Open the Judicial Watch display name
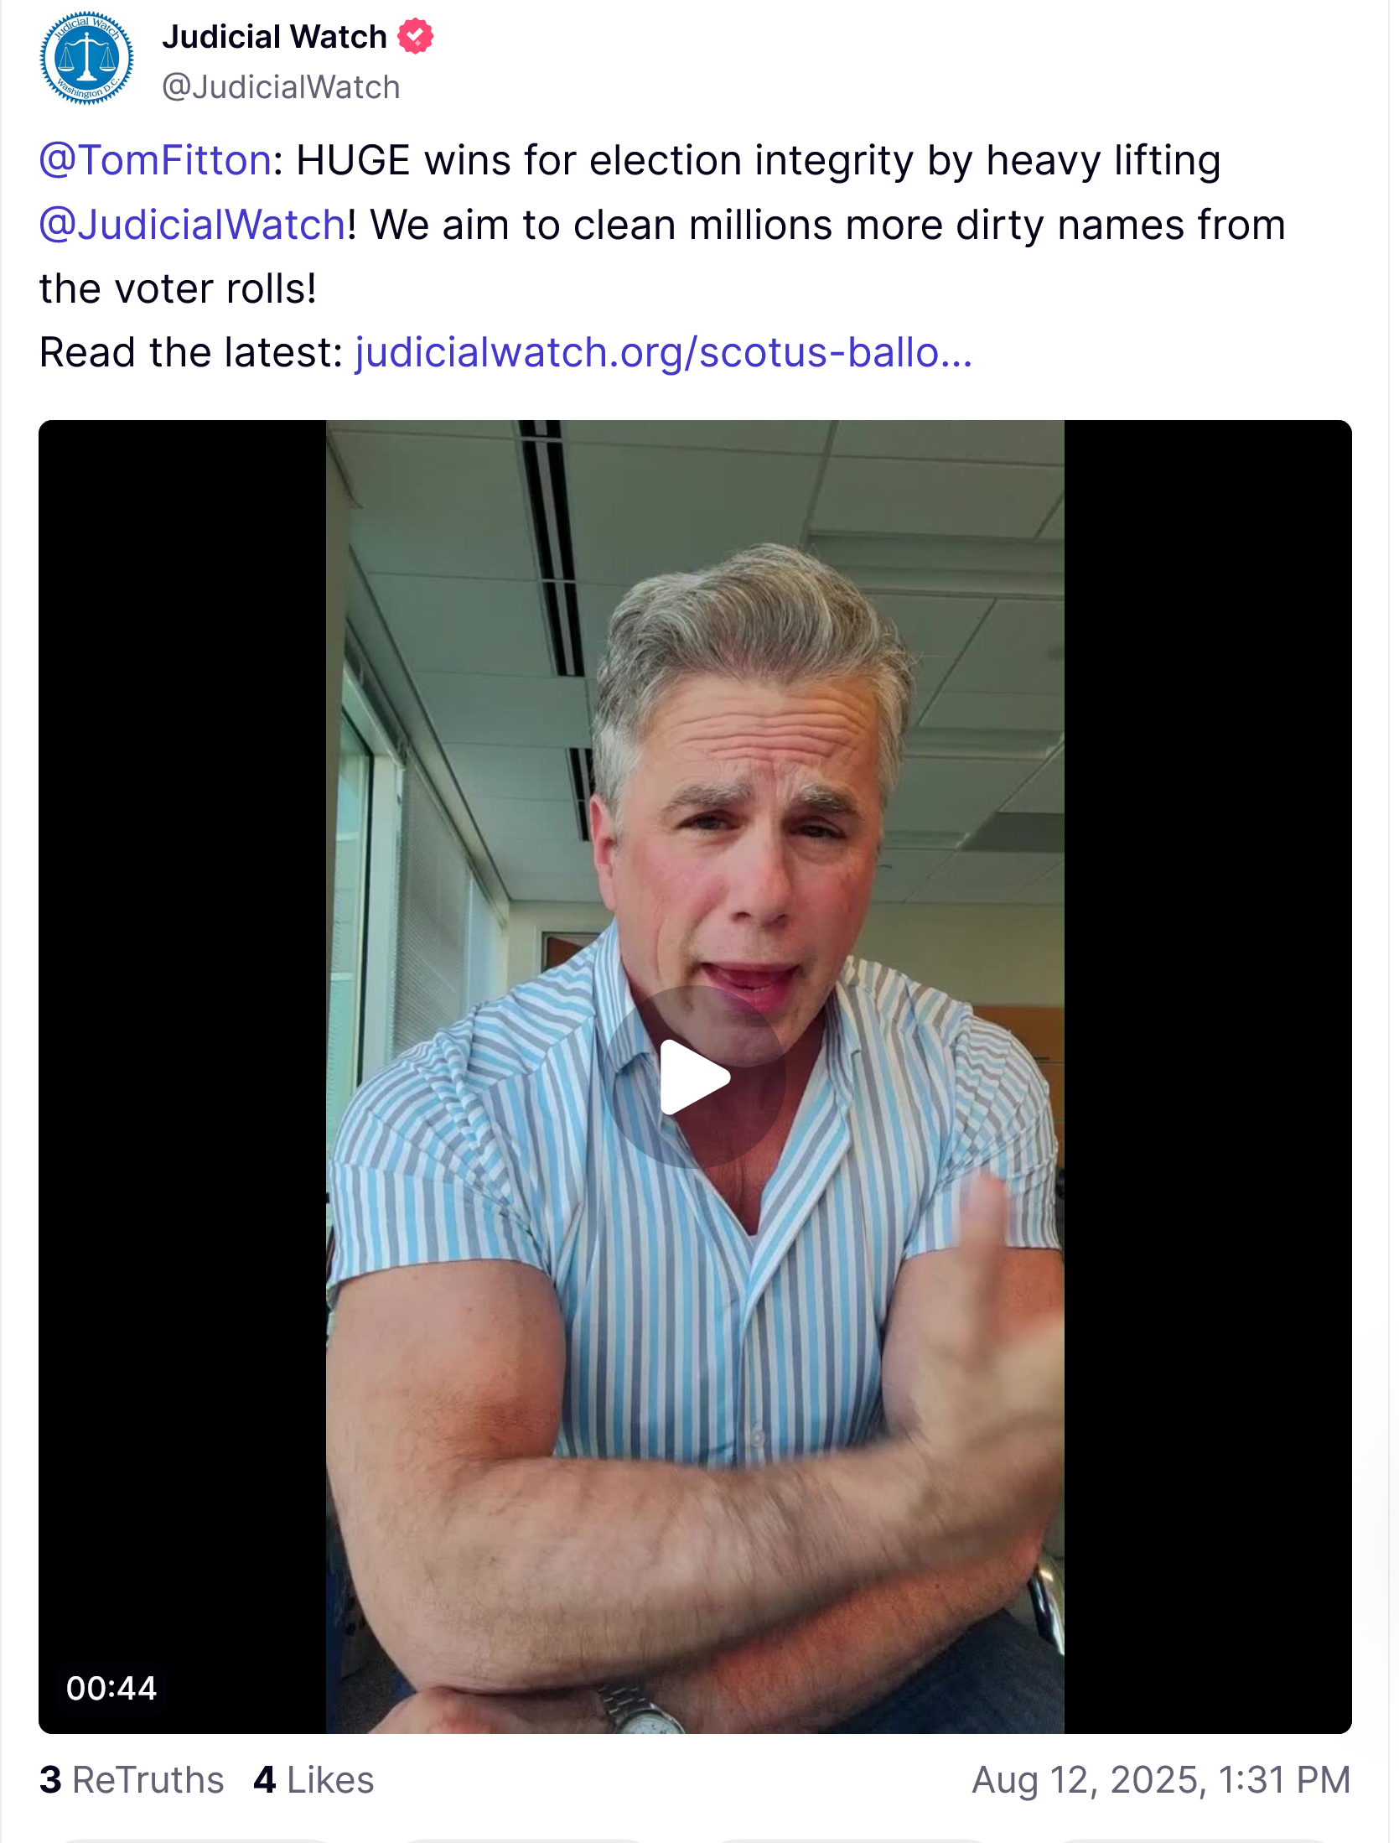The height and width of the screenshot is (1843, 1399). tap(274, 37)
